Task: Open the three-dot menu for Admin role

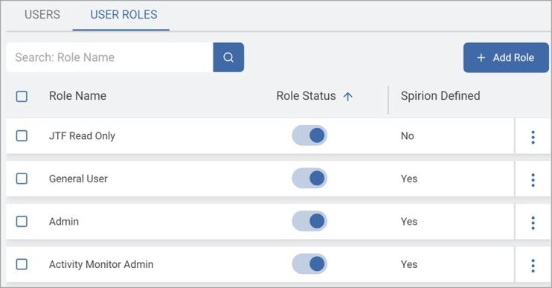Action: [533, 223]
